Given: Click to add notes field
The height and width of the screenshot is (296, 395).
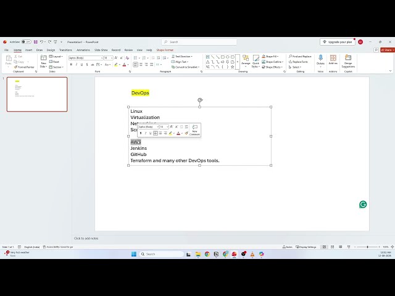Looking at the screenshot, I should coord(86,238).
